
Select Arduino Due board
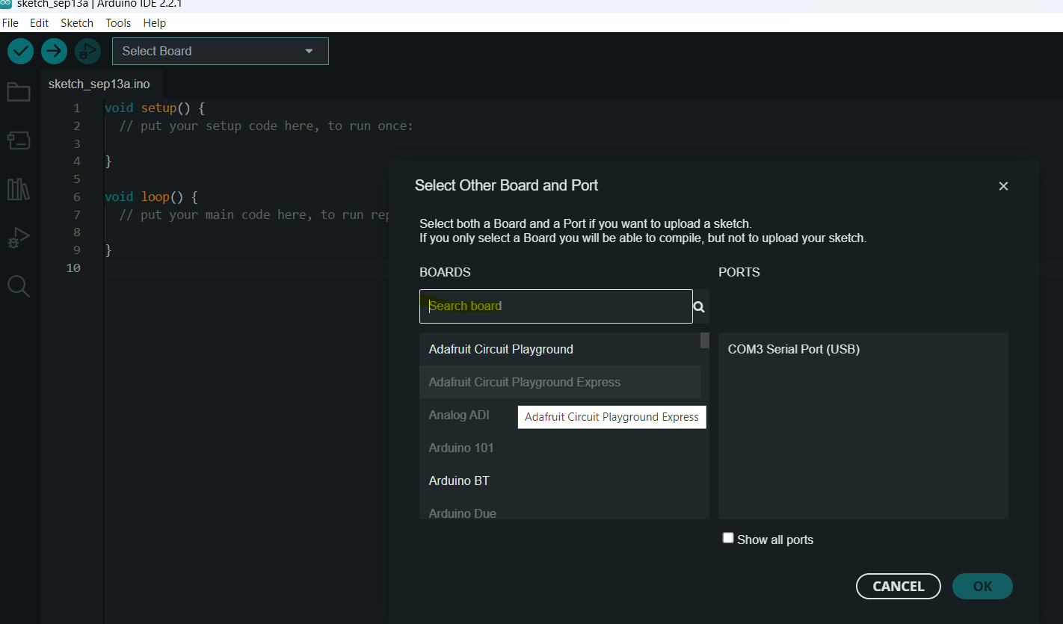coord(560,512)
